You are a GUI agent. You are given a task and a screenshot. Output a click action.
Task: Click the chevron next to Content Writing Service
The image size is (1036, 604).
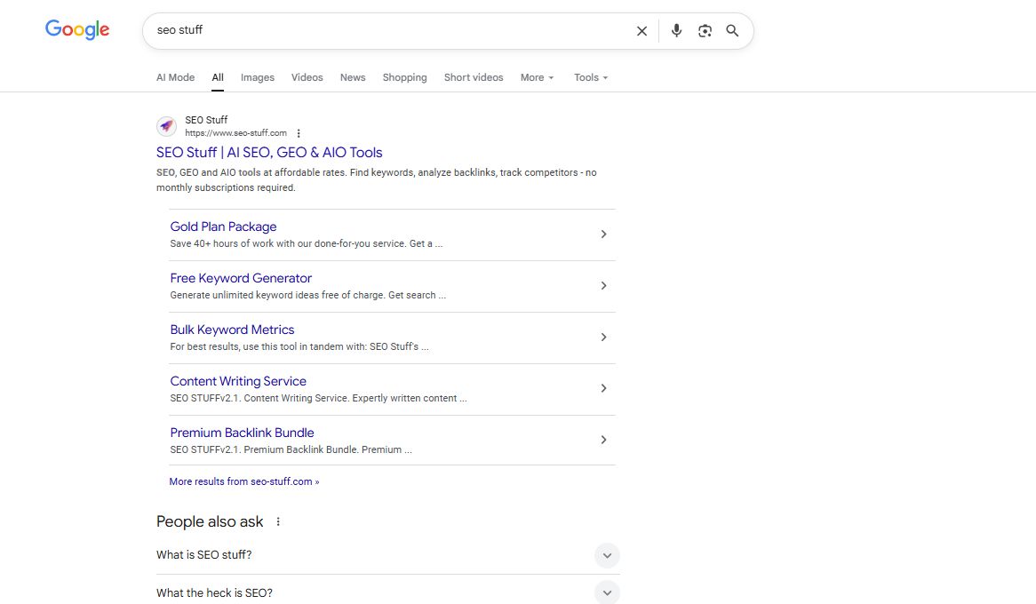pos(604,388)
